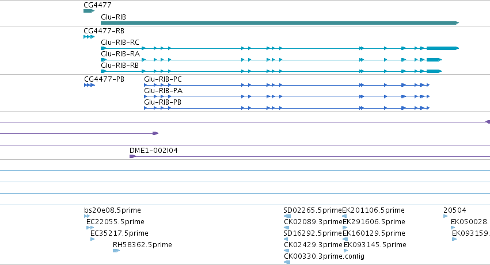Click the CK02429.3prime EST label

tap(313, 245)
